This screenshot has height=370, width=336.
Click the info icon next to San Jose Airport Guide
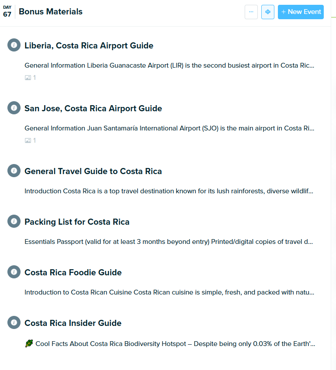tap(14, 107)
